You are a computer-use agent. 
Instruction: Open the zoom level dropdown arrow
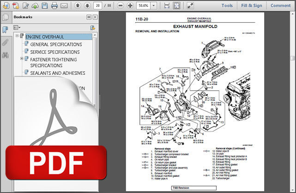click(x=154, y=6)
